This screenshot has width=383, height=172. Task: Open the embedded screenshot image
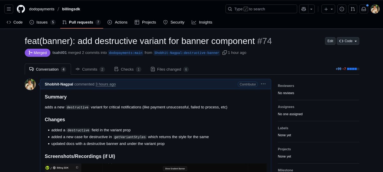(156, 168)
